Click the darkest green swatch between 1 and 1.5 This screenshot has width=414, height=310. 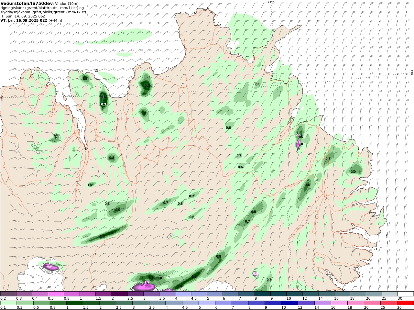(x=75, y=303)
